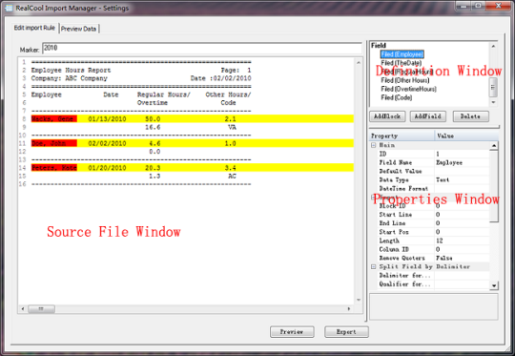
Task: Click the overtime value '16.6' on line 9
Action: tap(153, 127)
